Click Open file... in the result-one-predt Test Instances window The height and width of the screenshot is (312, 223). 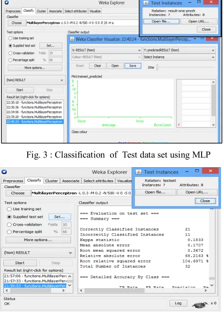pyautogui.click(x=161, y=21)
